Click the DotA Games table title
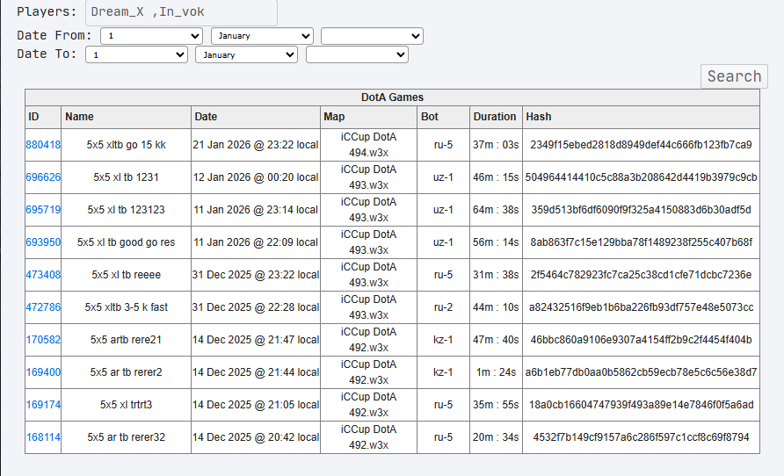The width and height of the screenshot is (784, 476). [393, 97]
